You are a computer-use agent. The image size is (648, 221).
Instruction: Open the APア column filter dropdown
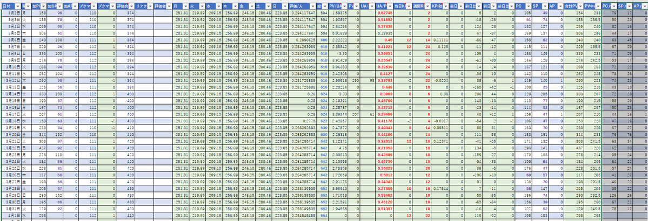pyautogui.click(x=644, y=6)
